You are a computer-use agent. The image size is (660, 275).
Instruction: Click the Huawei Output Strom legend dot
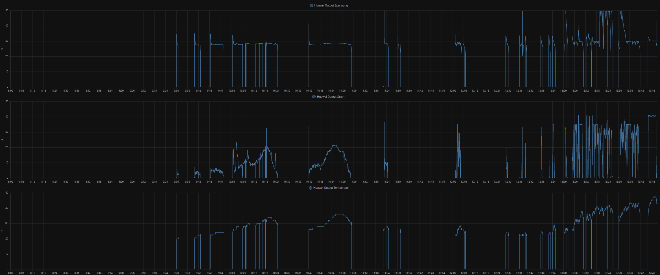tap(314, 97)
